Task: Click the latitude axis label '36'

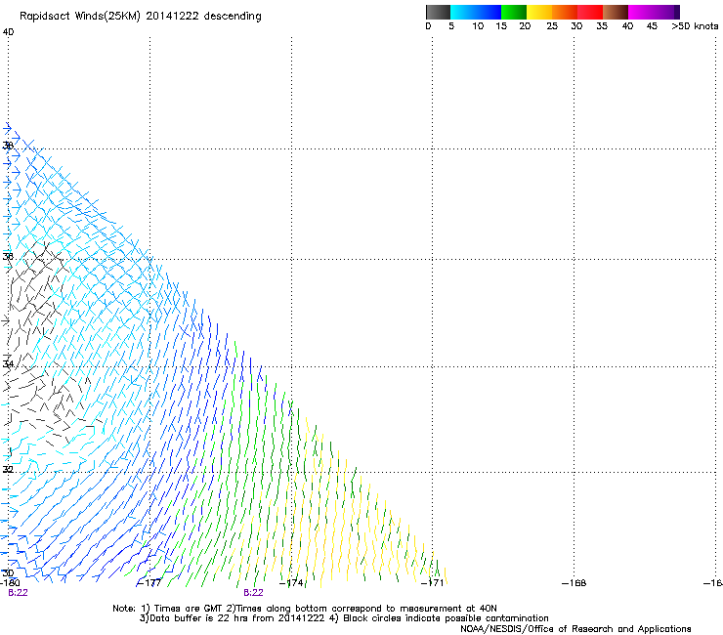Action: pyautogui.click(x=8, y=256)
